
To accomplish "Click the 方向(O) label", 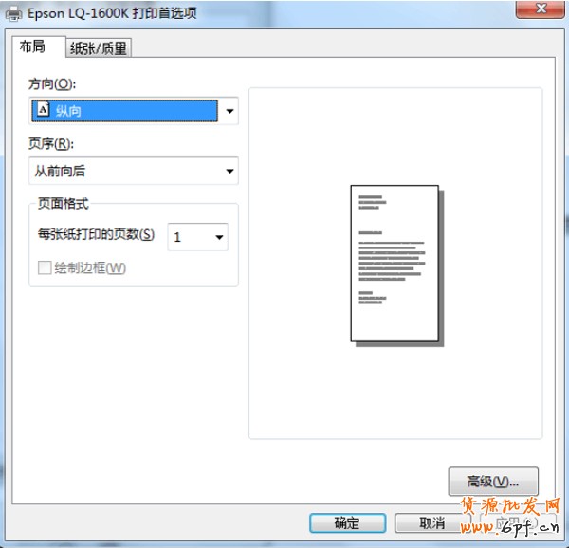I will (x=51, y=84).
